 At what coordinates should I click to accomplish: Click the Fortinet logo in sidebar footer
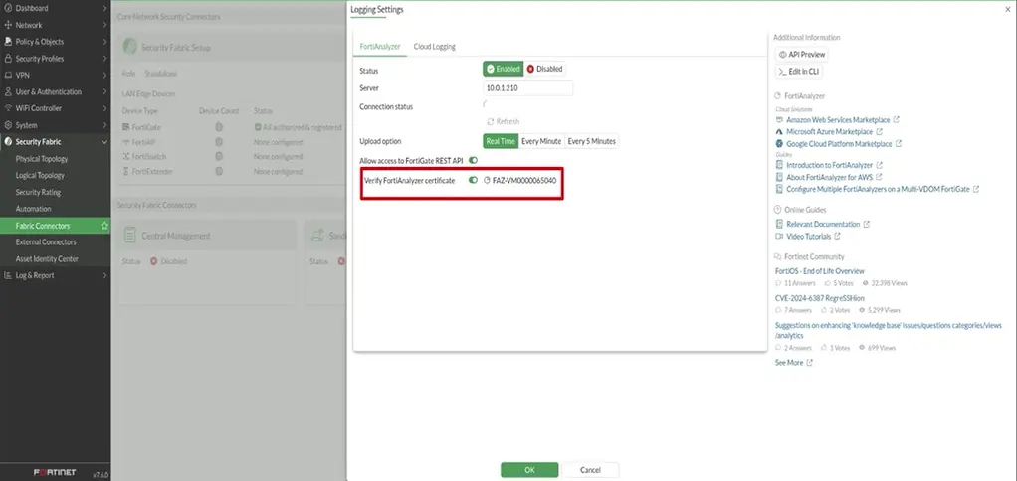point(55,473)
